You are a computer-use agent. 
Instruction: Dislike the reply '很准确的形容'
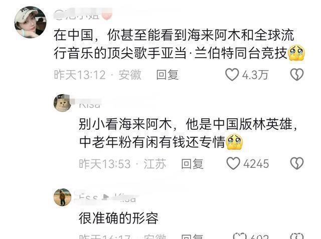tap(297, 235)
